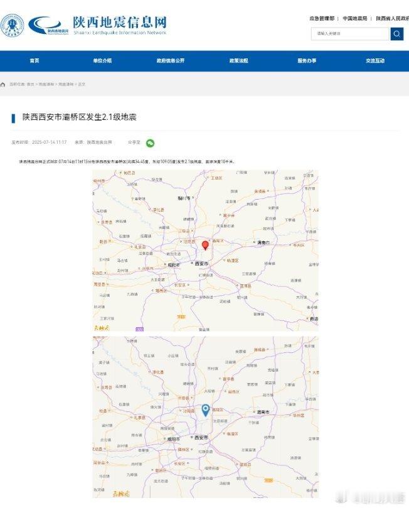Click the publish time 2025-07-14 11:17

[x=49, y=142]
